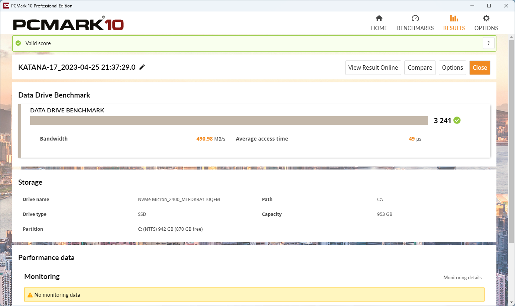This screenshot has height=306, width=515.
Task: Click the Benchmarks gauge icon
Action: click(415, 19)
